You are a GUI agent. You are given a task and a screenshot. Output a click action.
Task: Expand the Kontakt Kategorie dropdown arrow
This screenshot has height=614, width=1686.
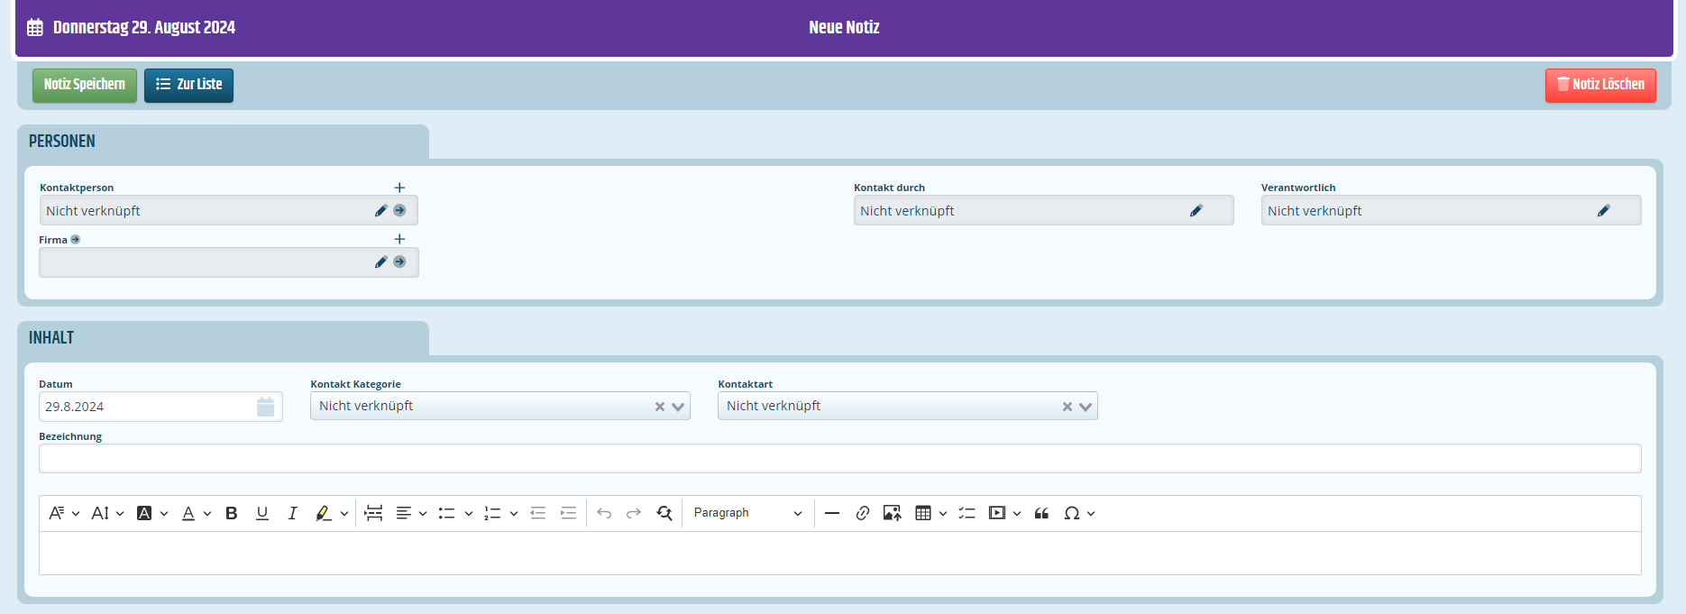click(x=678, y=407)
